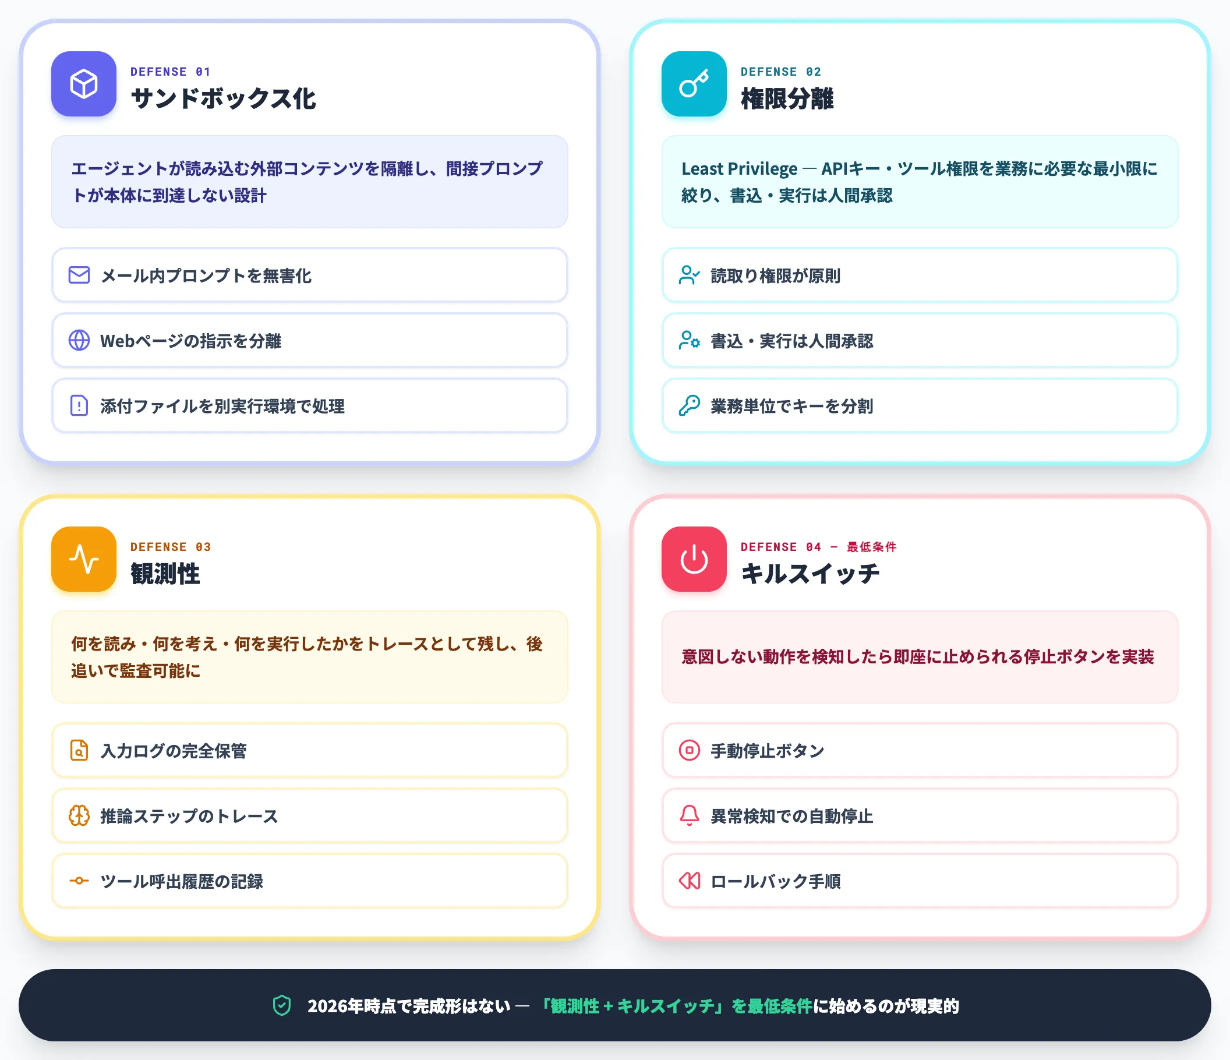Select the ロールバック手順 row
Image resolution: width=1230 pixels, height=1060 pixels.
[x=920, y=881]
